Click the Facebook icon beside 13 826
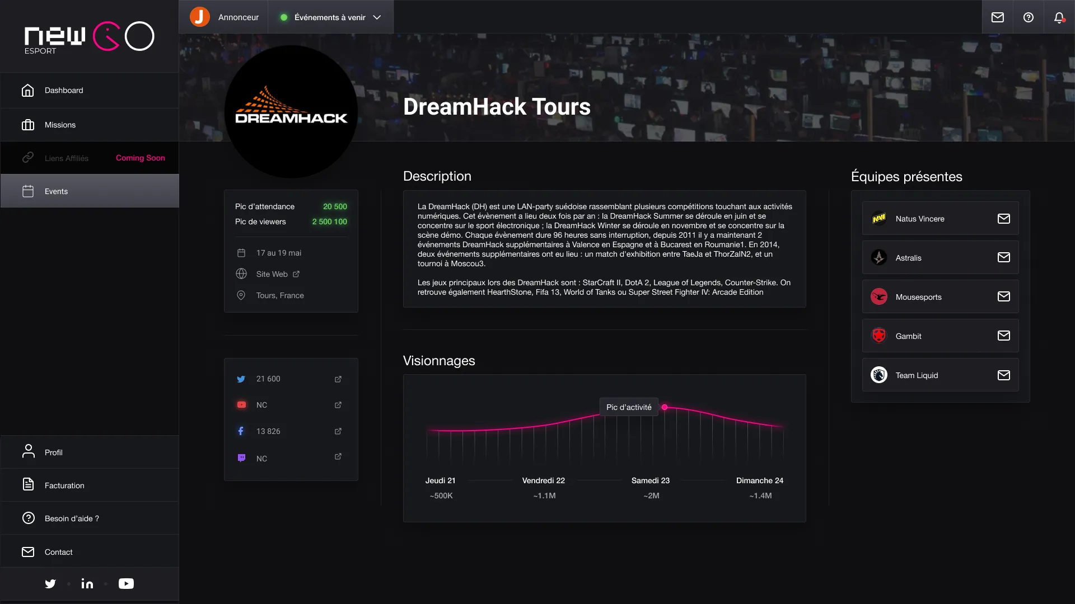This screenshot has height=604, width=1075. tap(241, 431)
